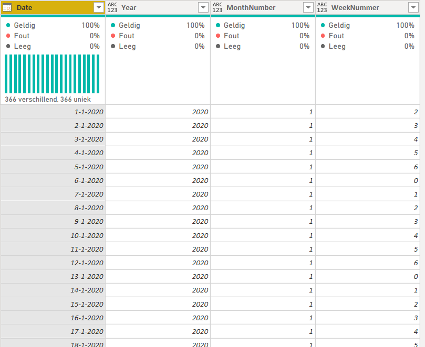Select the date cell 10-1-2020

click(53, 235)
